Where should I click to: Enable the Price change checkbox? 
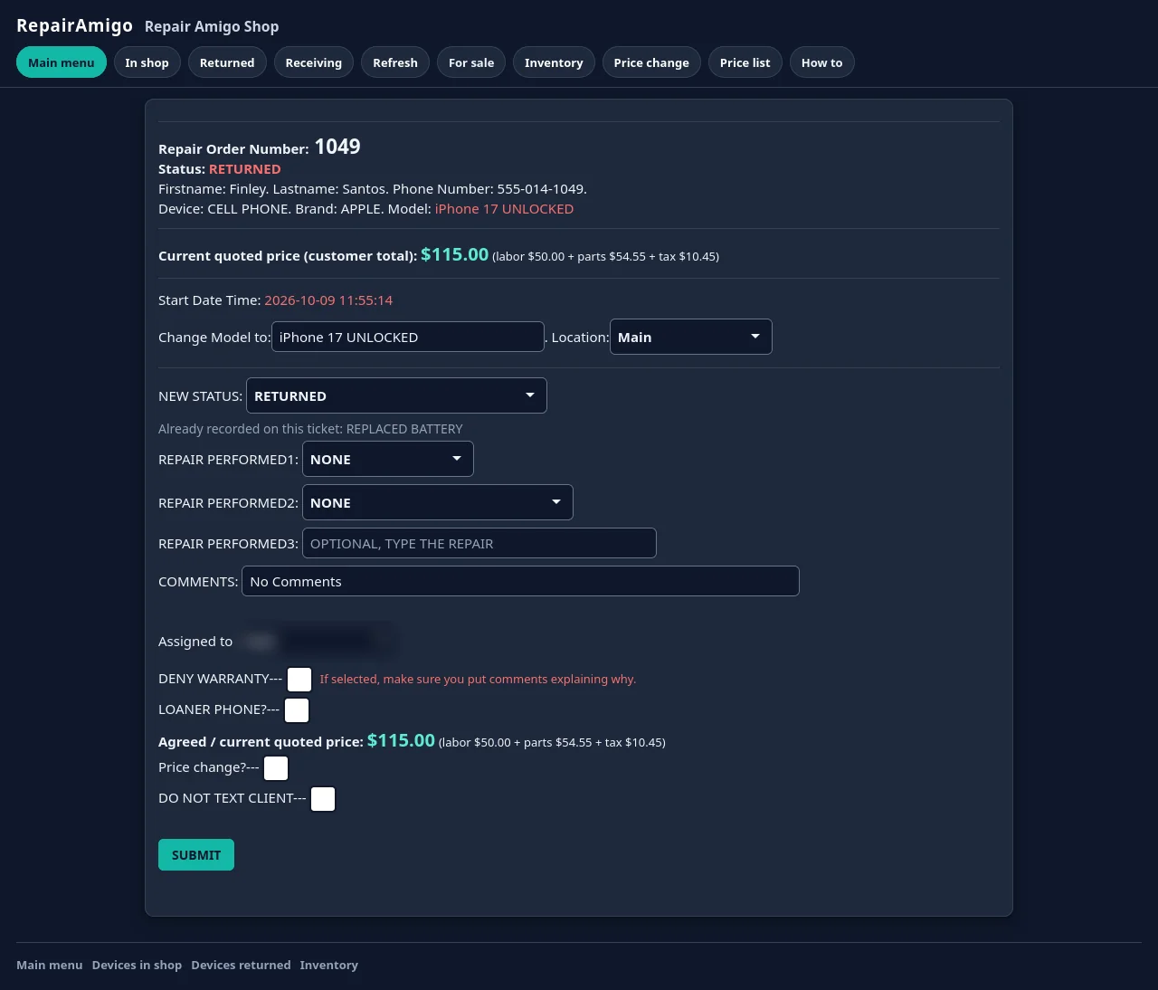point(276,768)
